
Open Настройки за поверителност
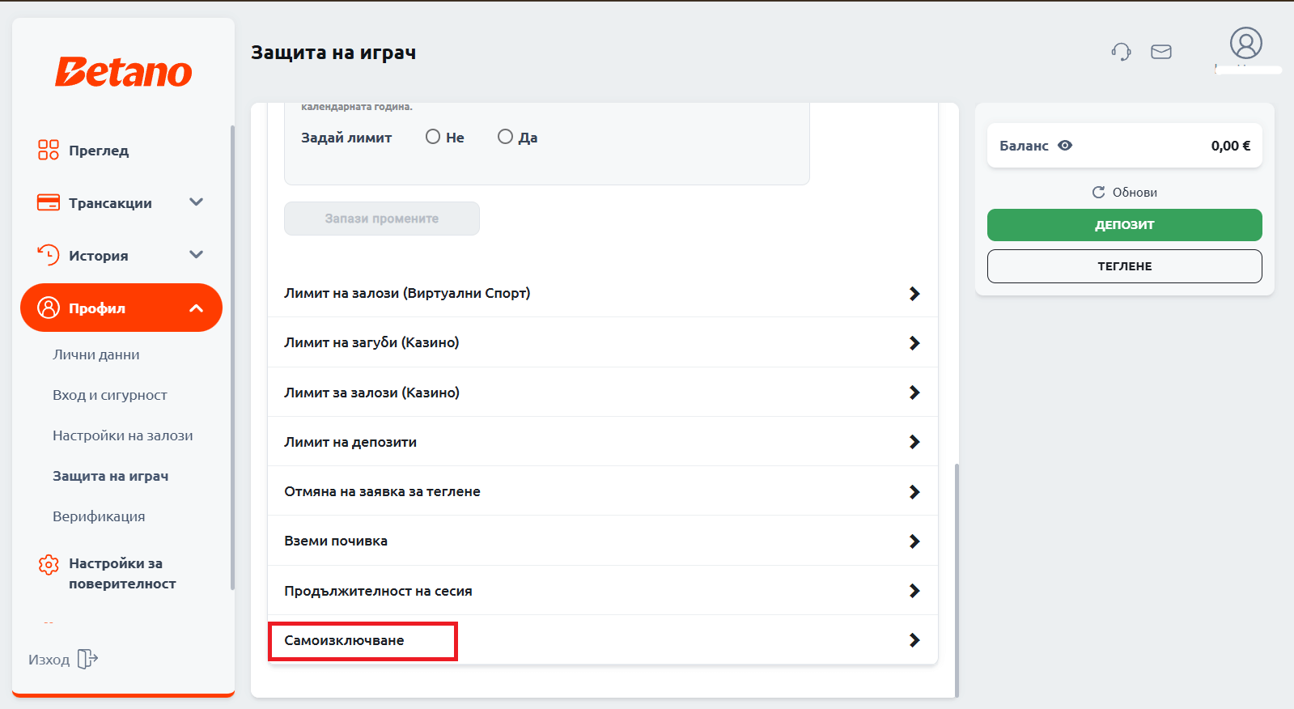(x=122, y=573)
